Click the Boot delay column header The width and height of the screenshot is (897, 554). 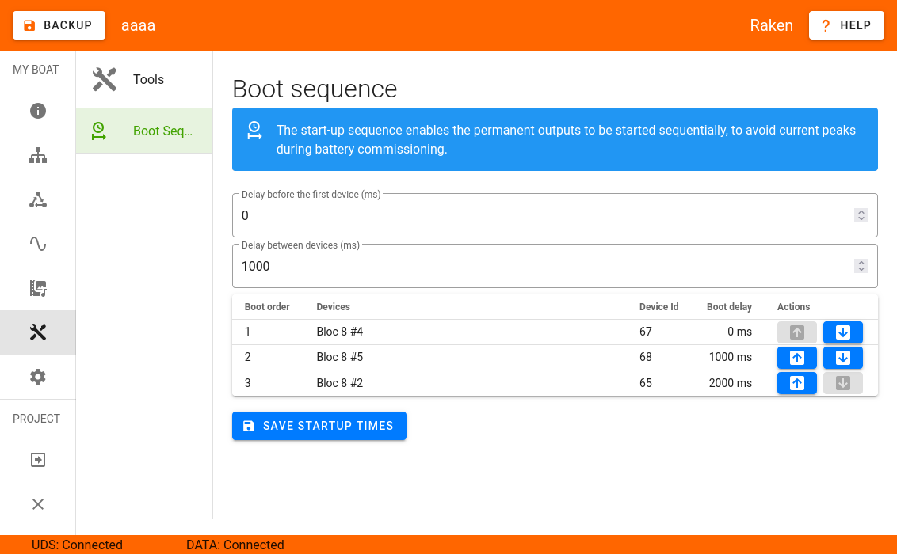point(729,307)
